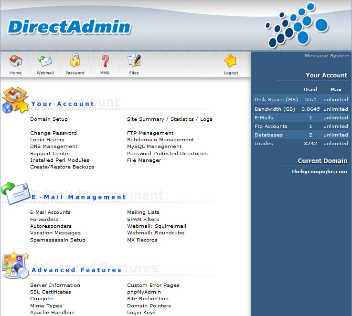Click thekycongnghe.com current domain
The height and width of the screenshot is (316, 352).
[x=320, y=172]
